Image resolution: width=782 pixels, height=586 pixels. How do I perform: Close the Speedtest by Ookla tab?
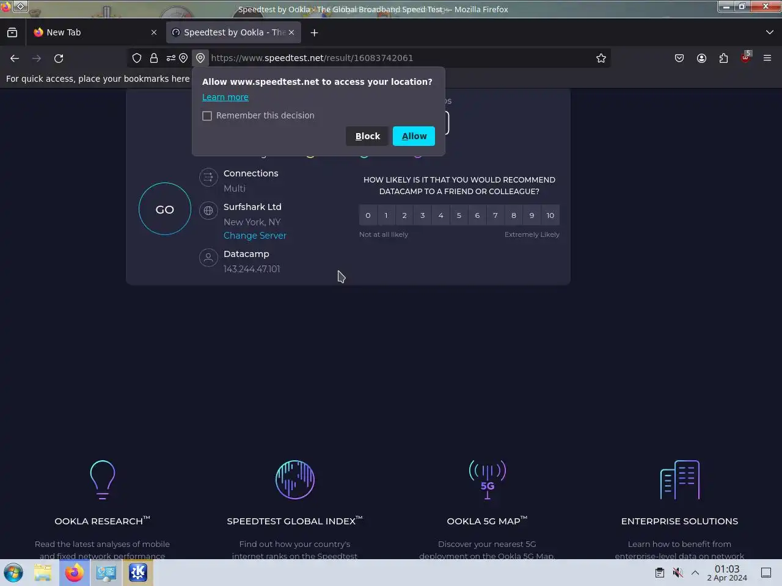(x=291, y=32)
